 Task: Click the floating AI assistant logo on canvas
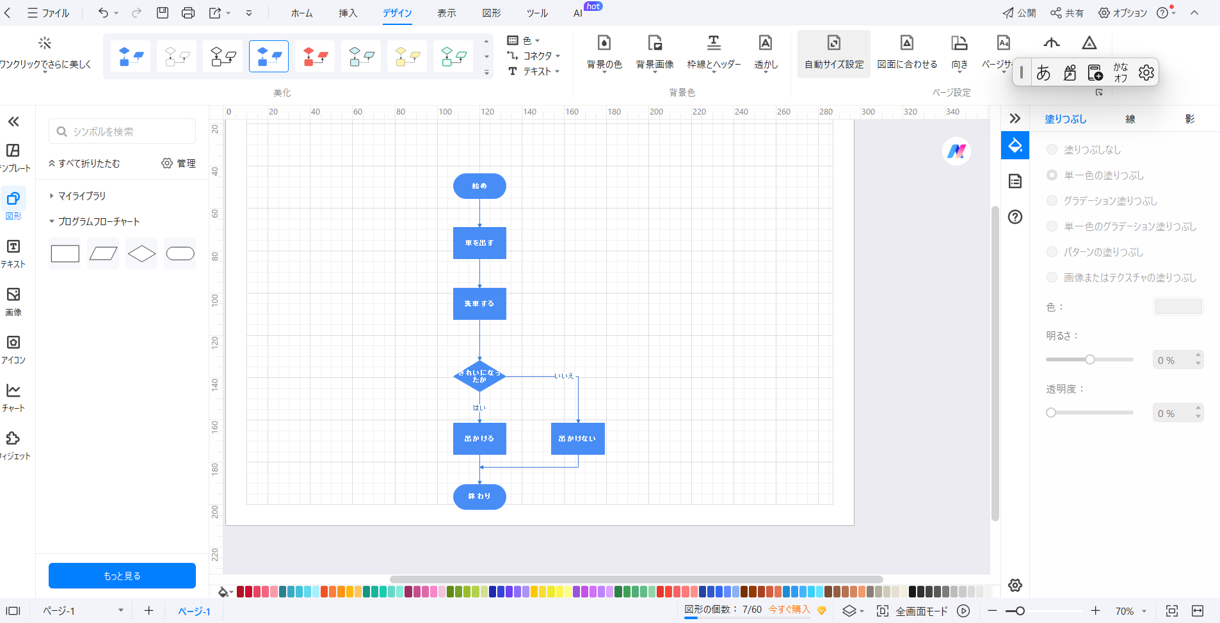click(x=957, y=151)
